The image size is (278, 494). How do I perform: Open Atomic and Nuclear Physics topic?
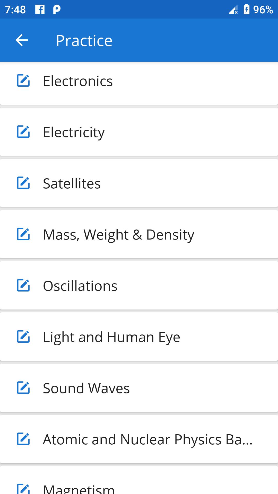point(147,440)
